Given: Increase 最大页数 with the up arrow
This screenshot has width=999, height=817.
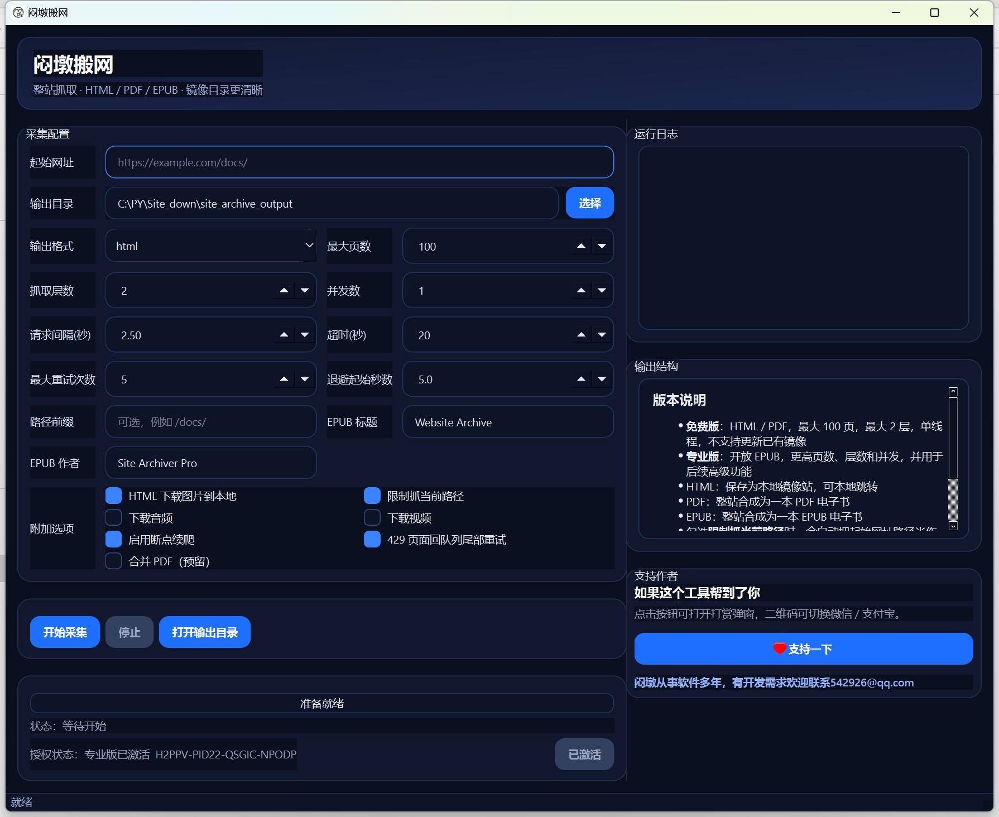Looking at the screenshot, I should coord(580,246).
